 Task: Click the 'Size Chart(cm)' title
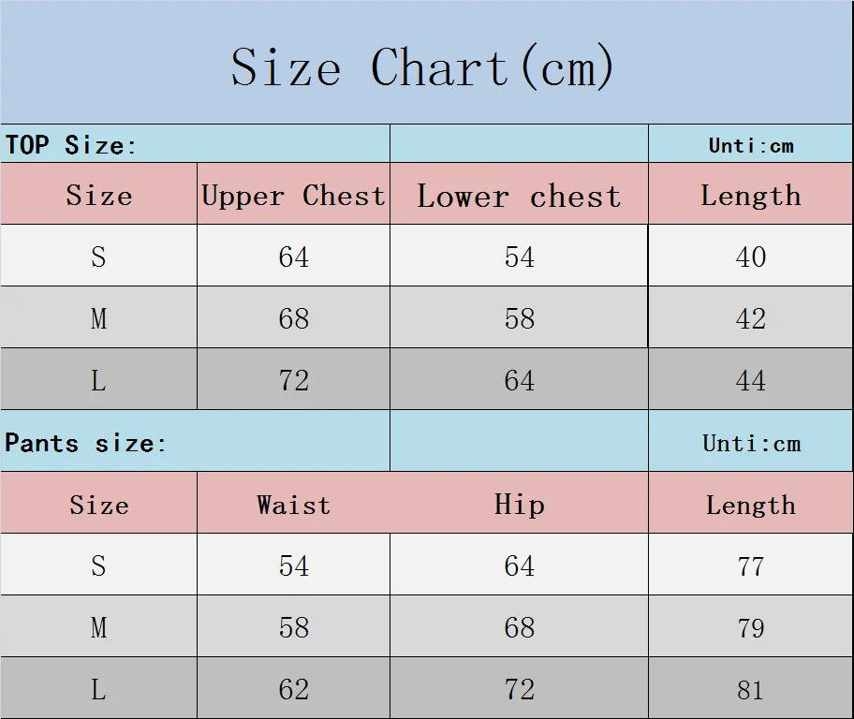pyautogui.click(x=423, y=67)
